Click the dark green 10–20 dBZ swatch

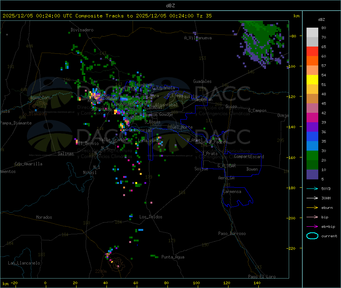point(312,165)
